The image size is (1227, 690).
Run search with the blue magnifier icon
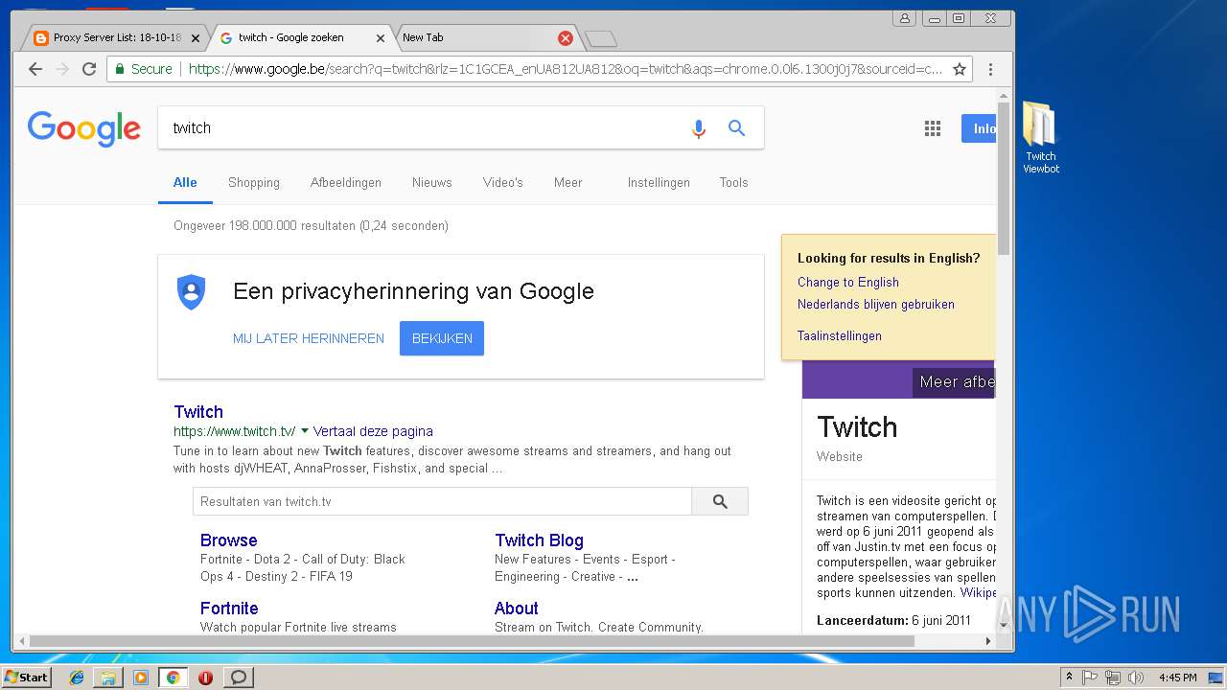(x=736, y=127)
